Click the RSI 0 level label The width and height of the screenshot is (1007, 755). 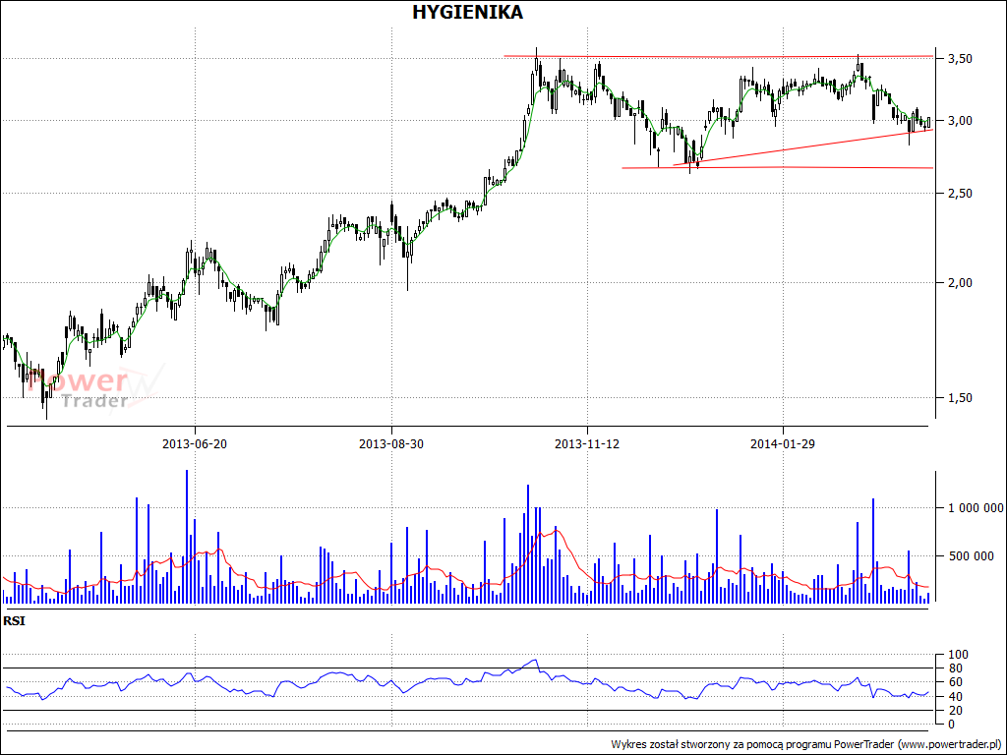click(x=952, y=725)
